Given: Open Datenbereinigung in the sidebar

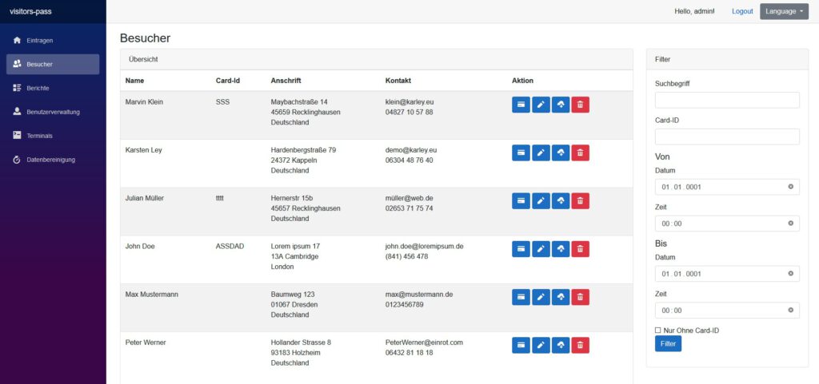Looking at the screenshot, I should coord(53,160).
